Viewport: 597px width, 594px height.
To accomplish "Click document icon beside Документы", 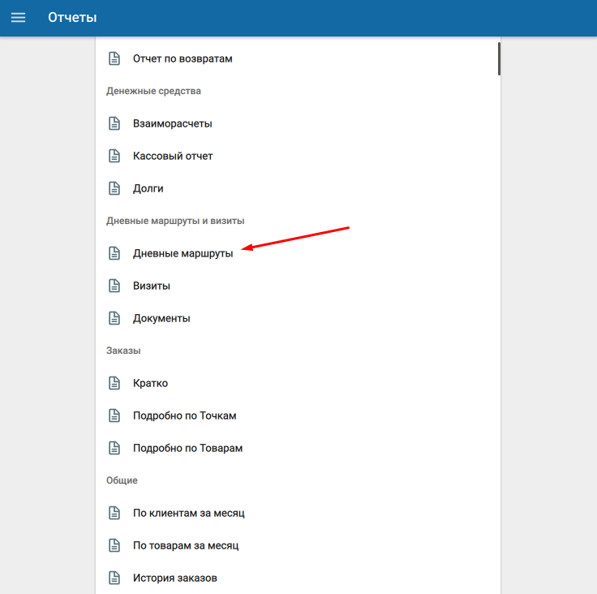I will click(114, 318).
